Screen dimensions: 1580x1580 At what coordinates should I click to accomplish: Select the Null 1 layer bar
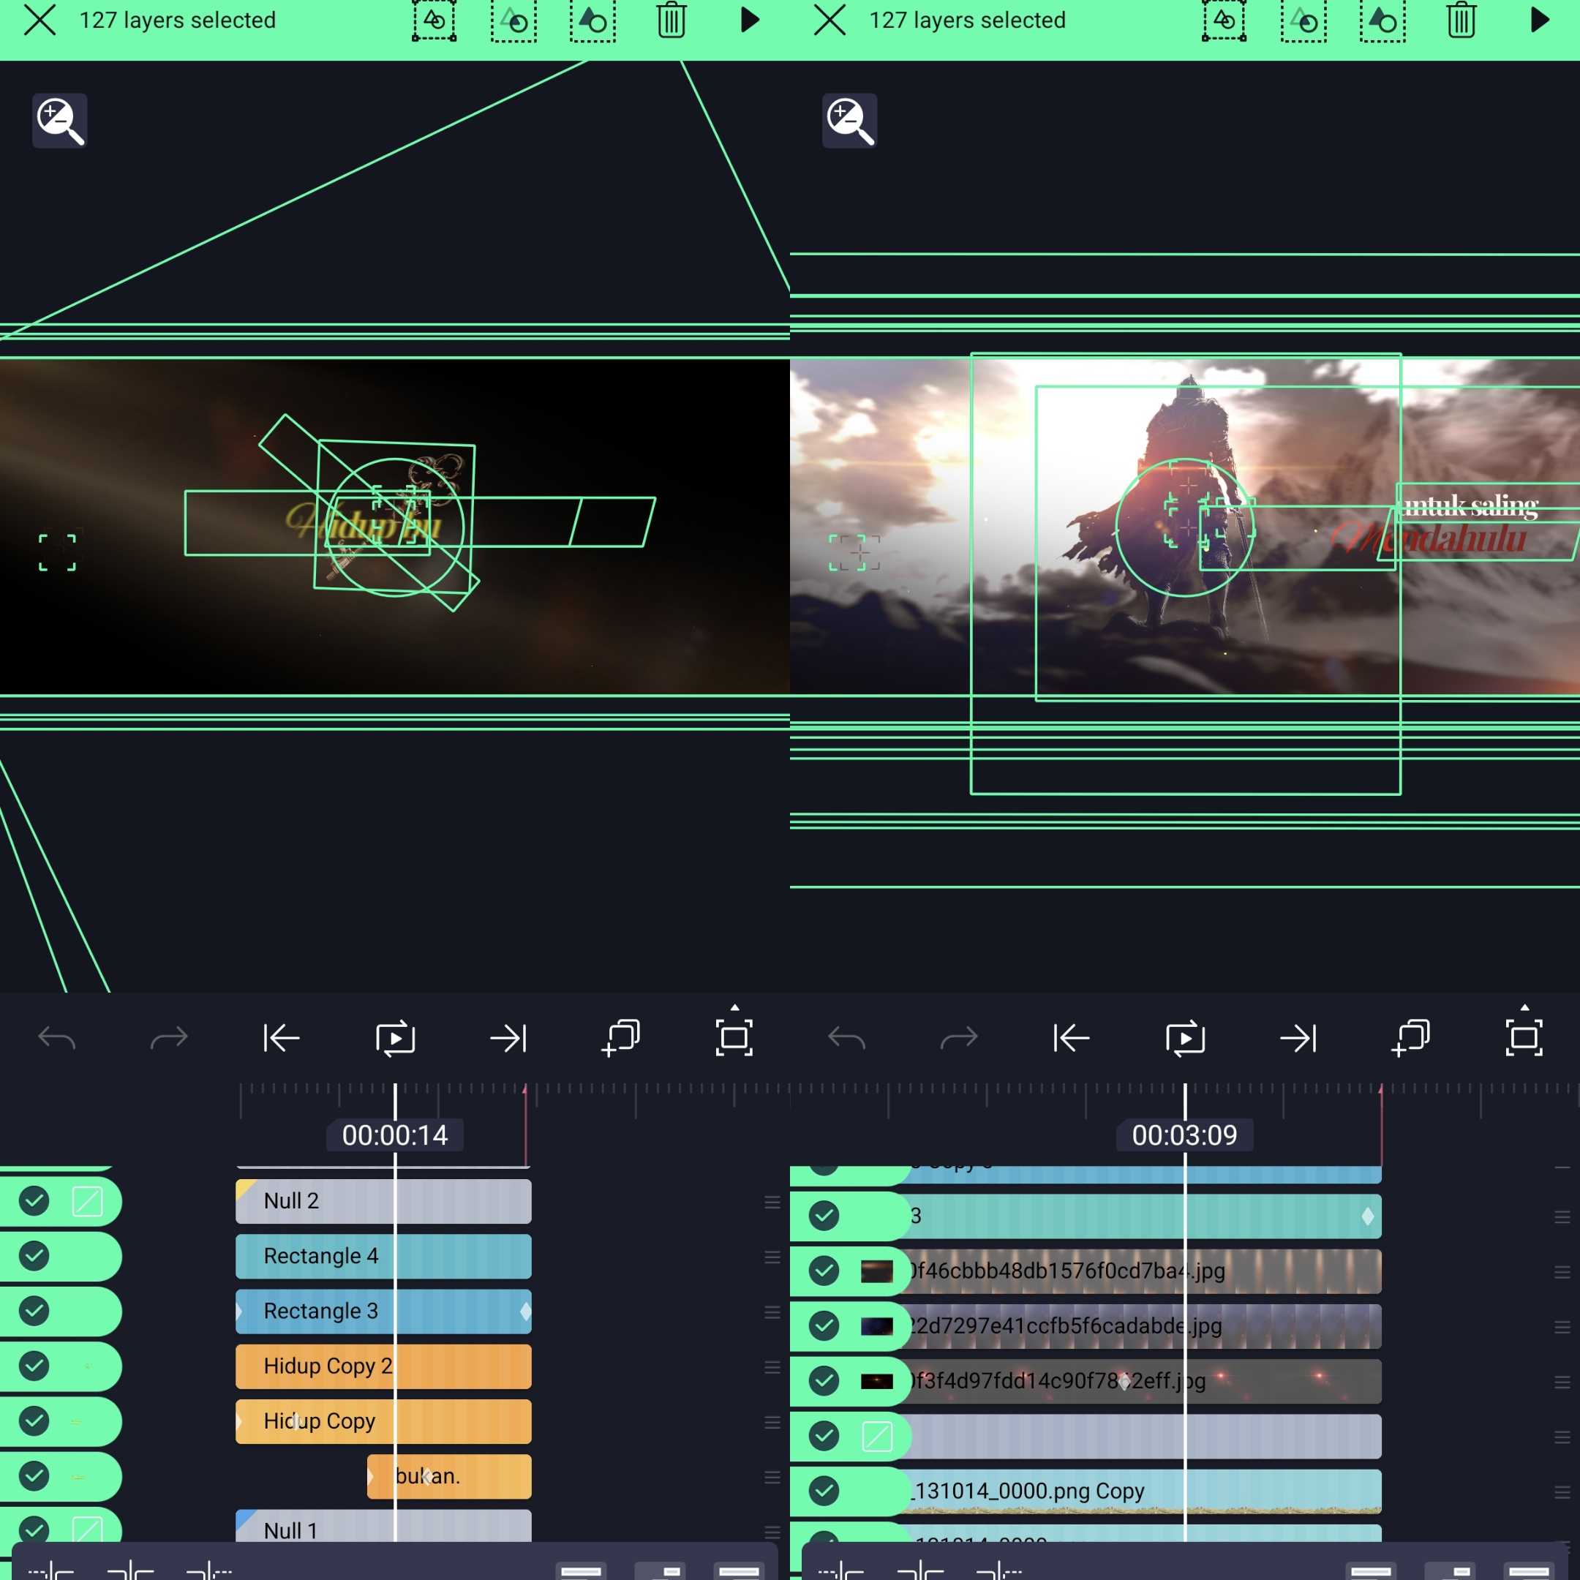pos(383,1526)
